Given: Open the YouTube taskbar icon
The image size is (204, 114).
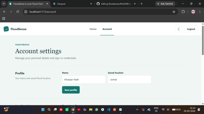Looking at the screenshot, I should point(79,110).
